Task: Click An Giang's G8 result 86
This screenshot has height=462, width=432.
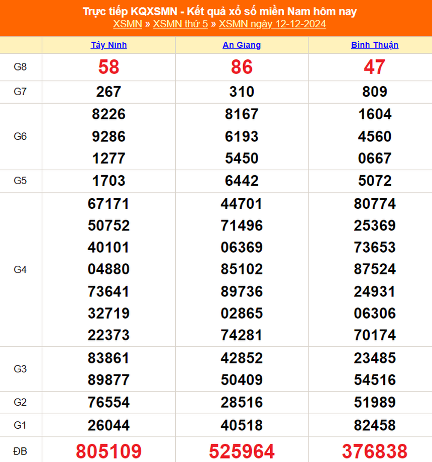Action: click(241, 67)
